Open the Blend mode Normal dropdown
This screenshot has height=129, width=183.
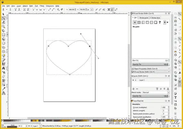(156, 92)
